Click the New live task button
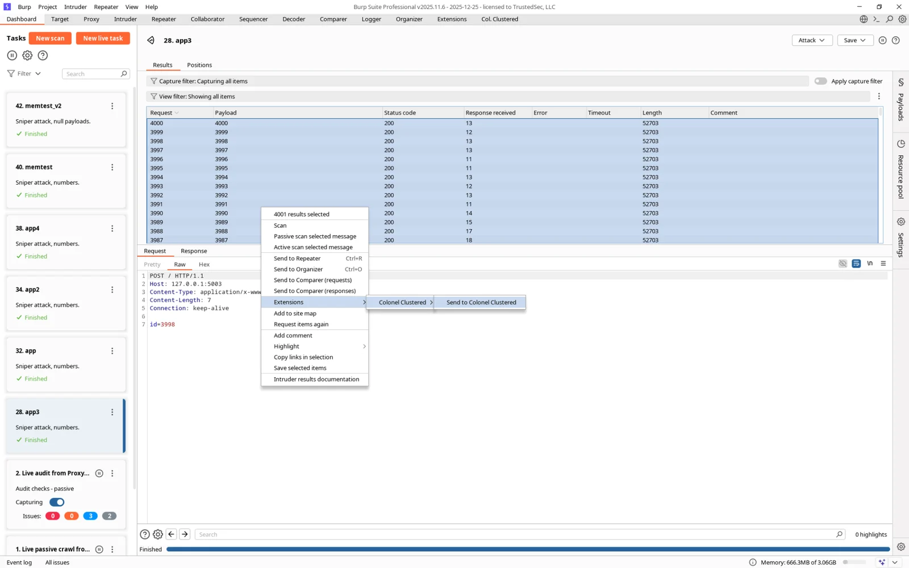 [103, 38]
